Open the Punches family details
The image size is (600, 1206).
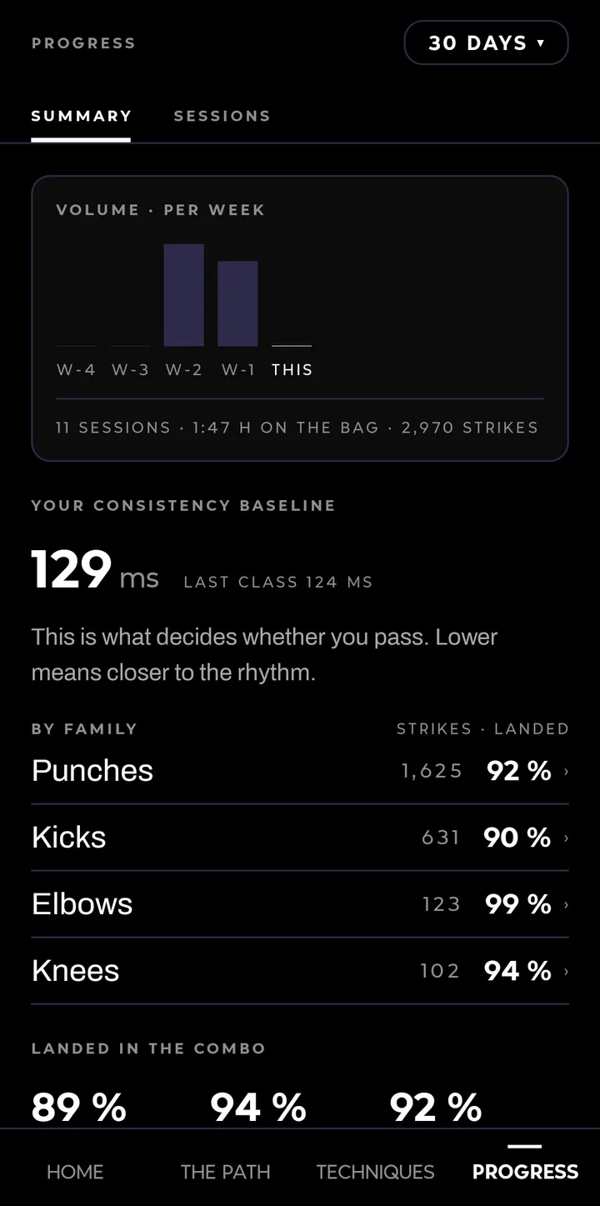(x=300, y=771)
